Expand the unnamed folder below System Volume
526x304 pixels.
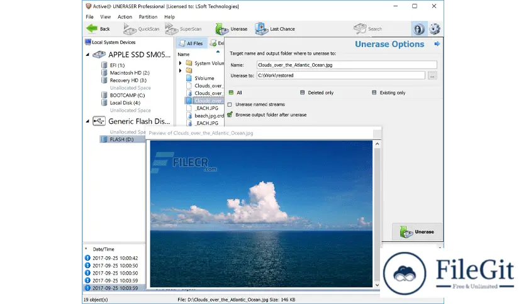[180, 70]
